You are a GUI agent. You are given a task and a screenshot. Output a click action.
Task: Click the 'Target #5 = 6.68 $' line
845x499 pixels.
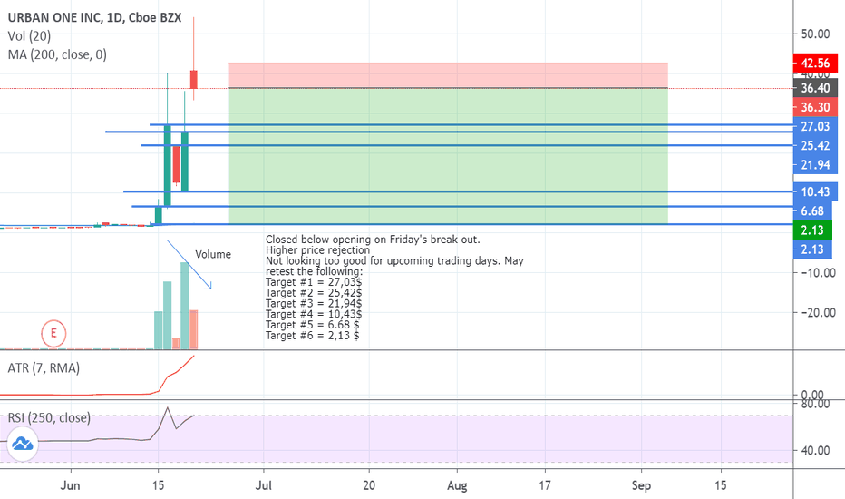pos(313,325)
